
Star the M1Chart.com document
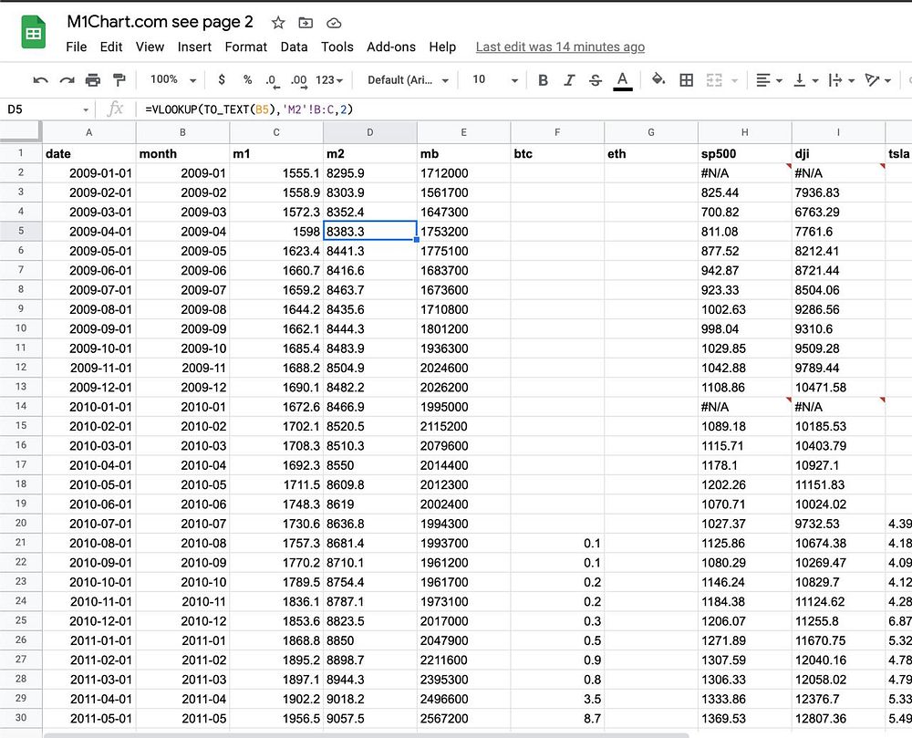(278, 23)
